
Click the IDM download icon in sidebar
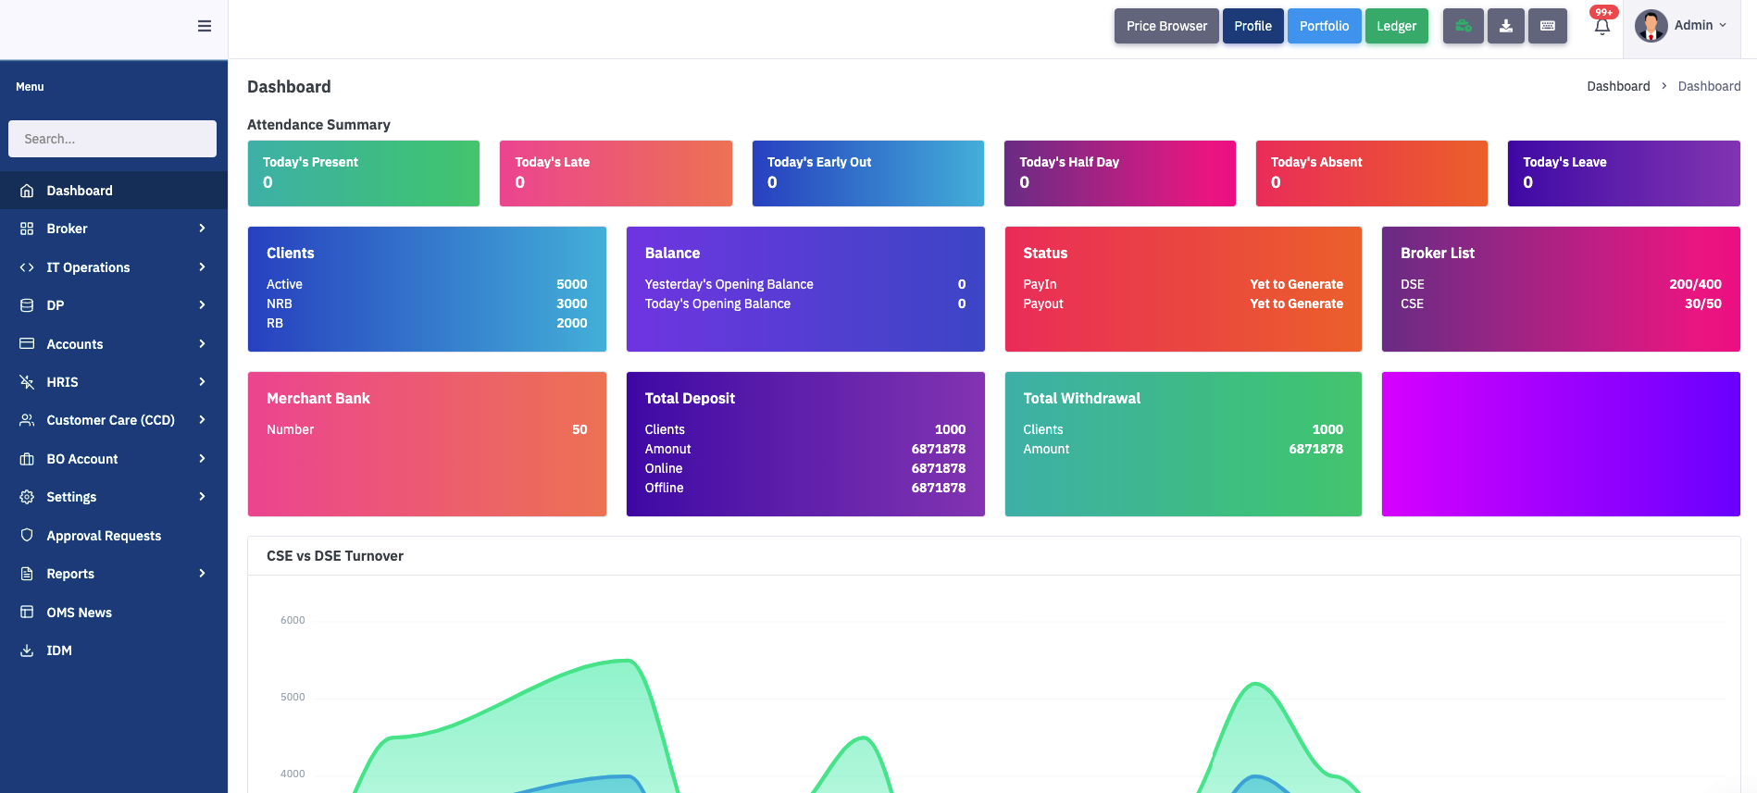pos(27,651)
